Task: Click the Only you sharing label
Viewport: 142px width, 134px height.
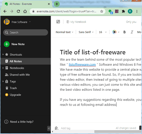Action: coord(131,22)
